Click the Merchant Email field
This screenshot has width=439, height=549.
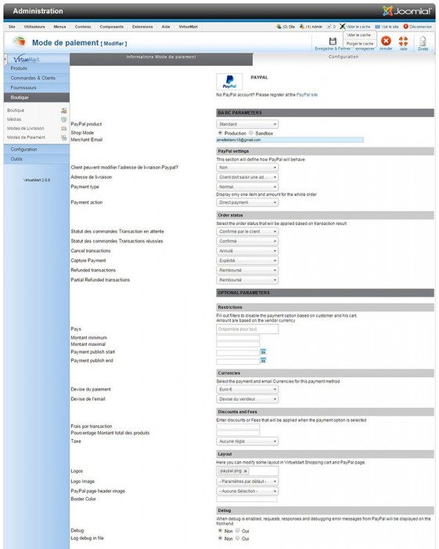coord(290,140)
